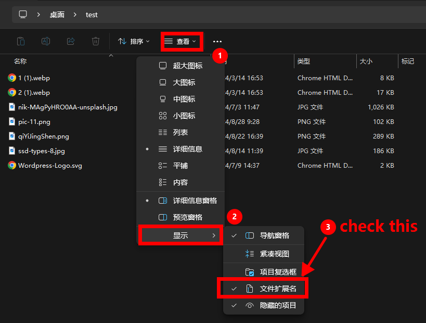The height and width of the screenshot is (323, 426).
Task: Open the three-dot more options menu
Action: pos(217,42)
